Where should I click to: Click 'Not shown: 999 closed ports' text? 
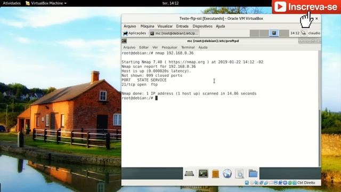click(x=152, y=76)
